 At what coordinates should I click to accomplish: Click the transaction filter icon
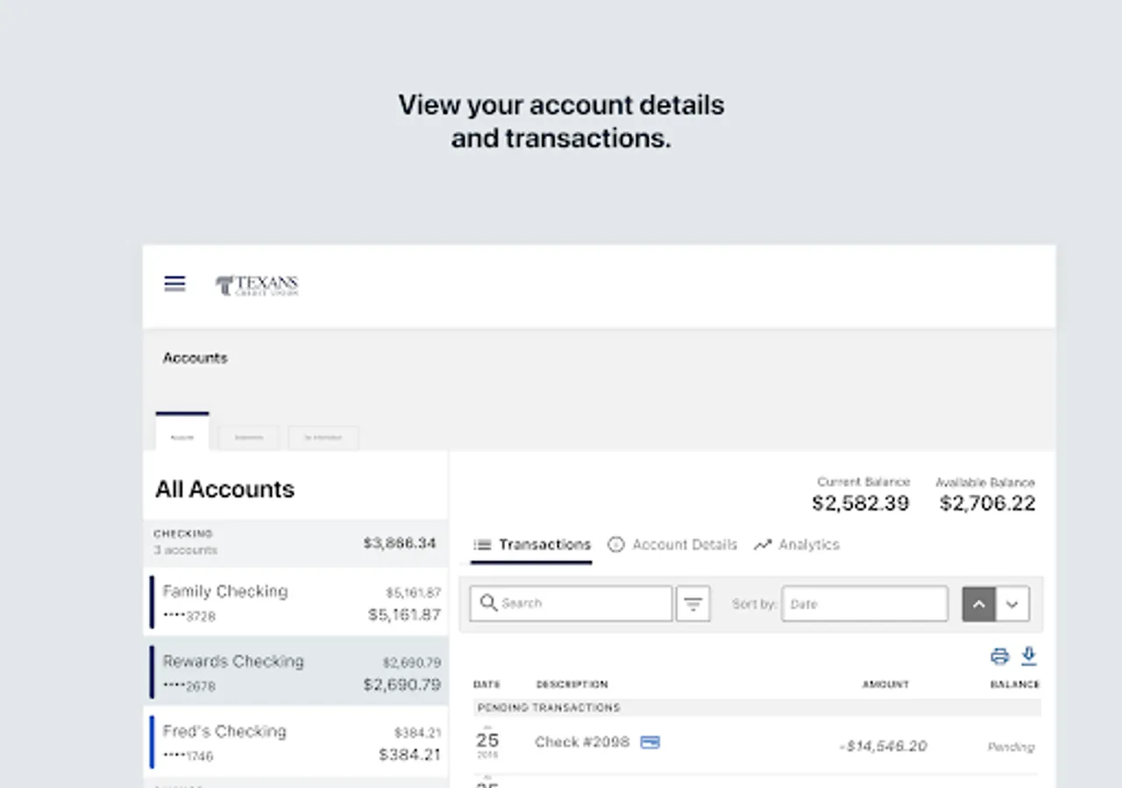[x=692, y=604]
